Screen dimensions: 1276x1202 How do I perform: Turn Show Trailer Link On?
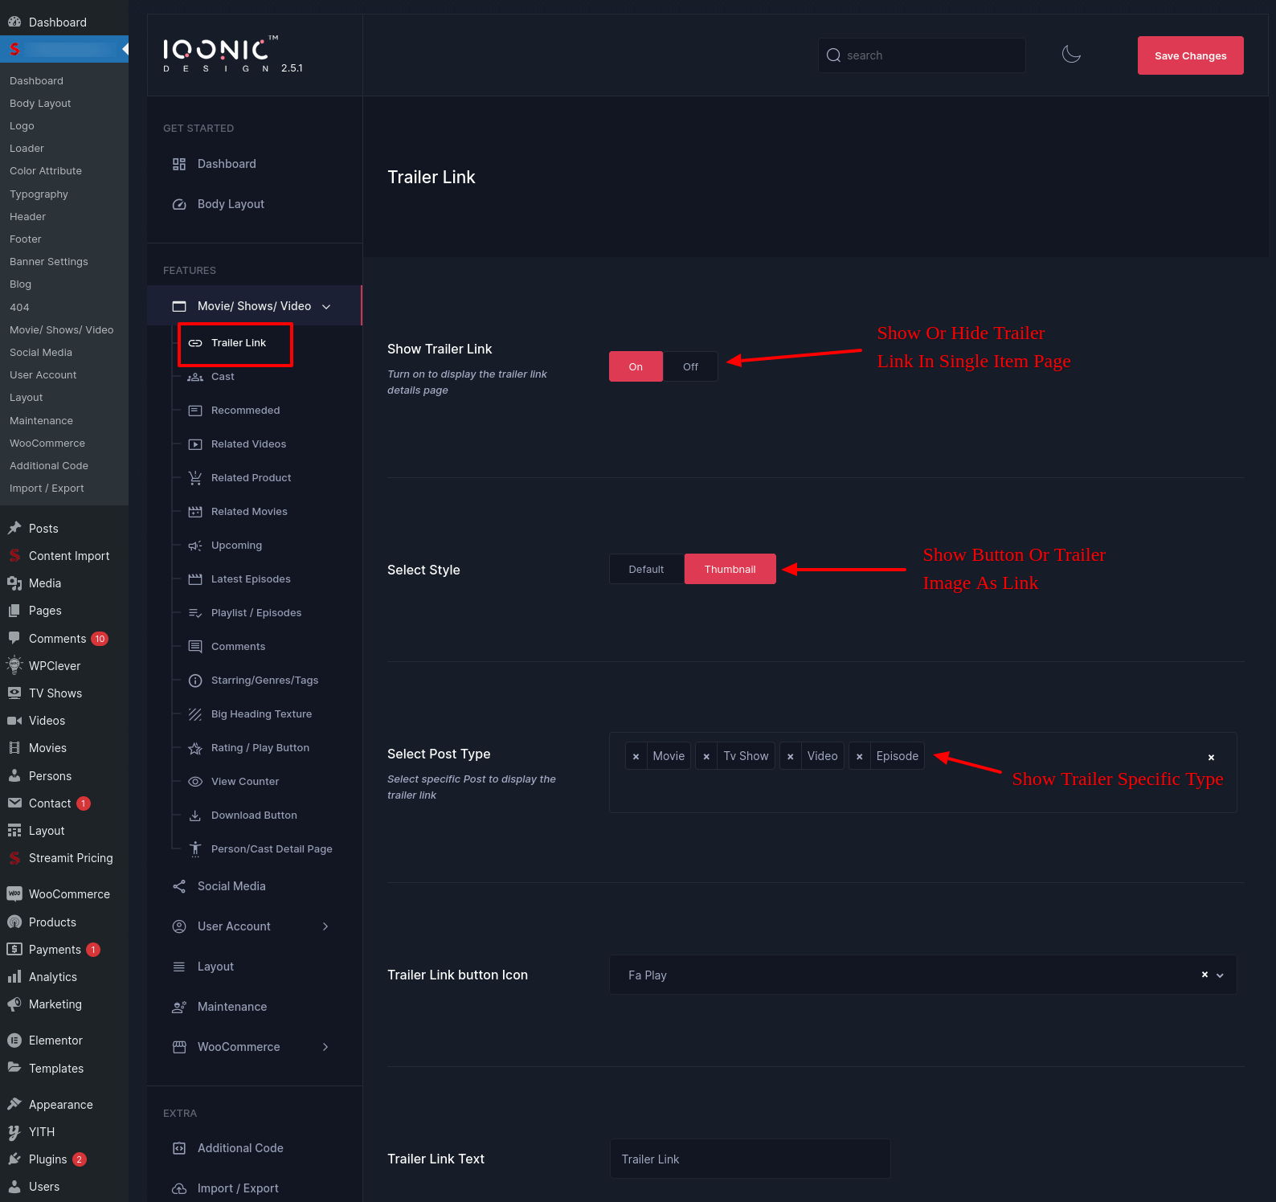(636, 366)
